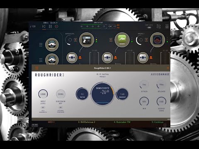This screenshot has width=199, height=149.
Task: Select the 4: Ruismaker FM channel label
Action: click(x=122, y=122)
